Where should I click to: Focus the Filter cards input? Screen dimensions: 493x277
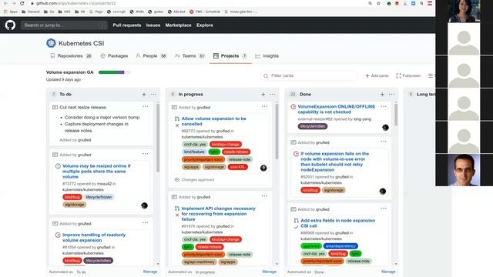pyautogui.click(x=309, y=75)
